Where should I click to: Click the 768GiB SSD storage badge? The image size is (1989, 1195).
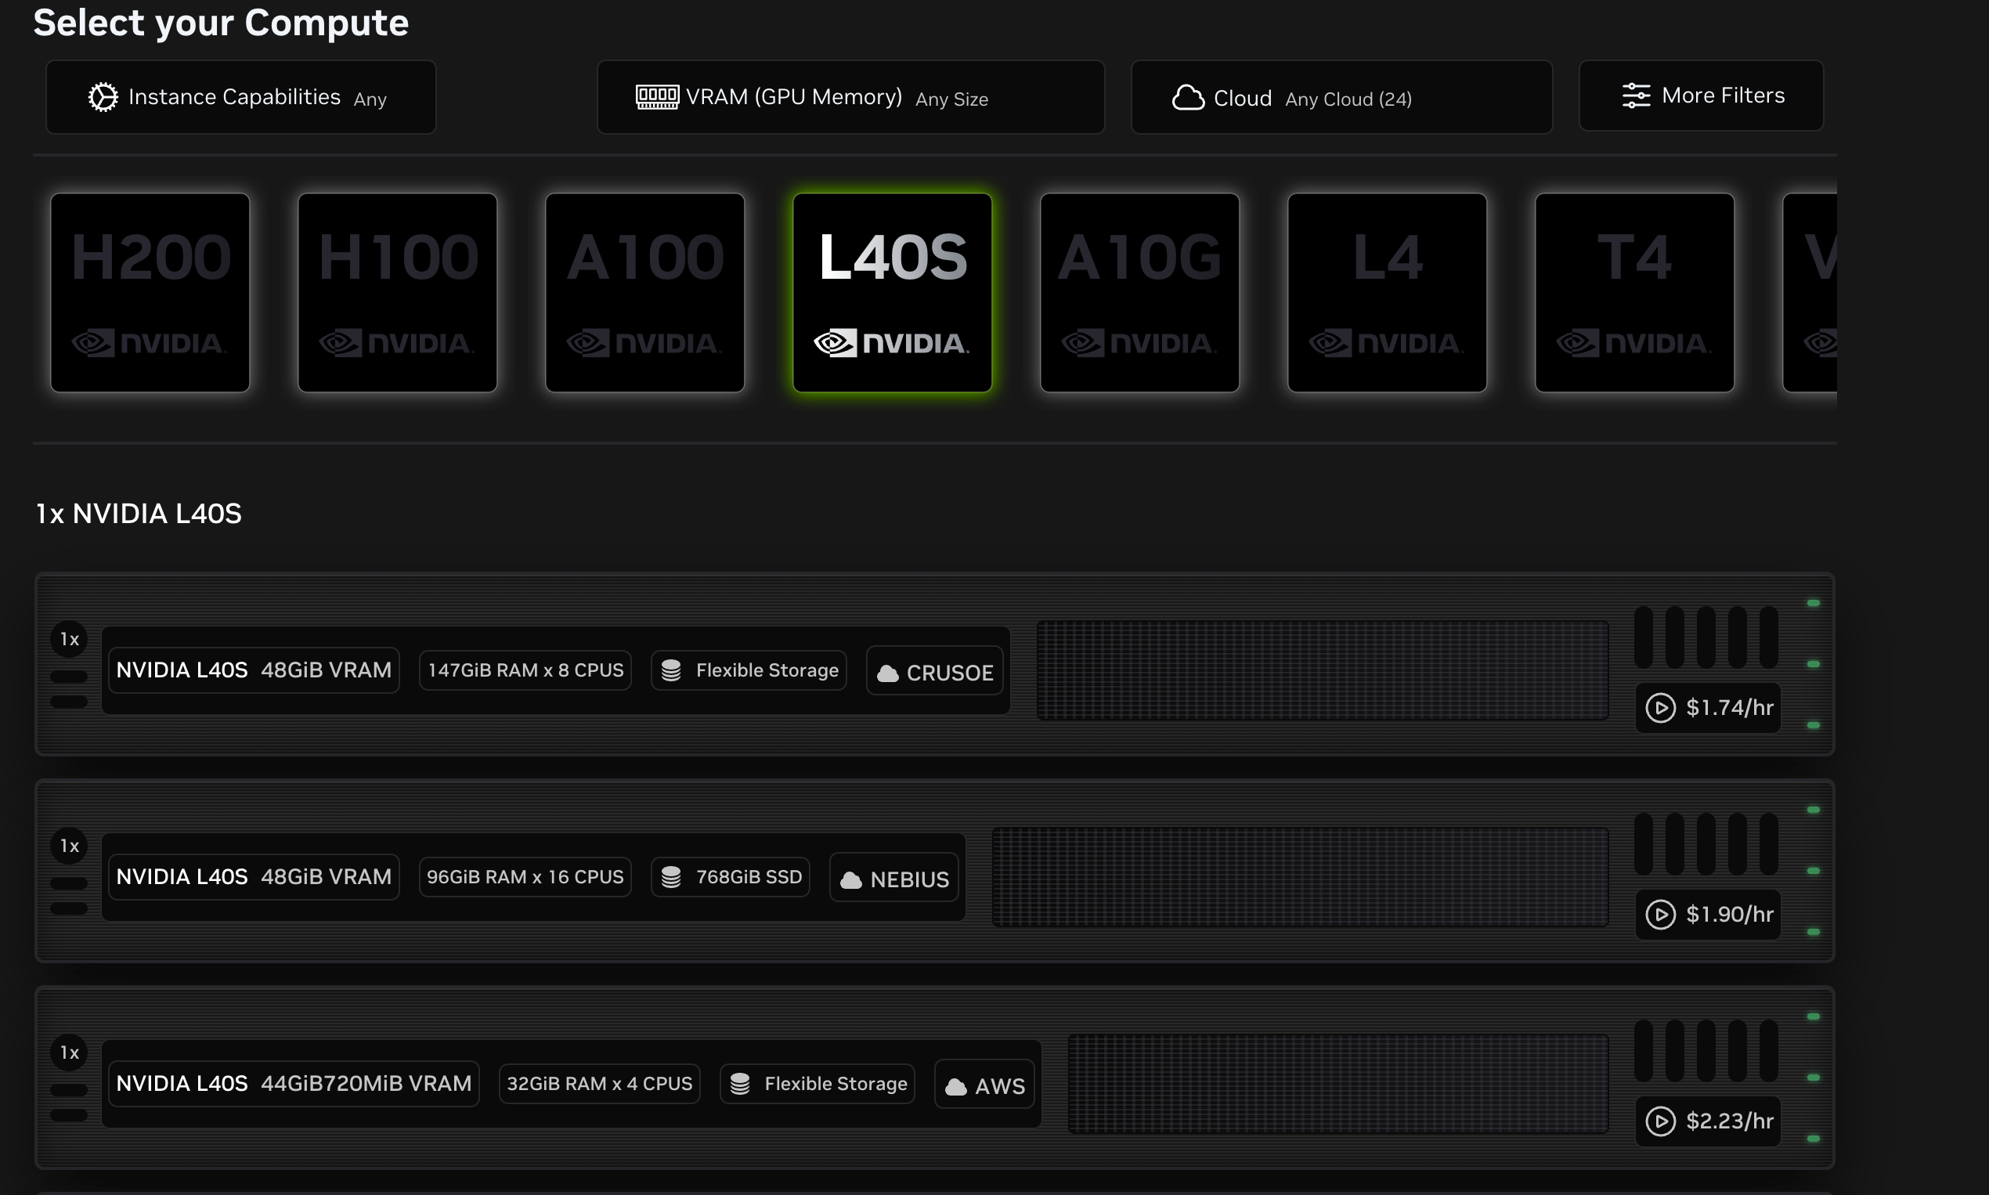(730, 877)
